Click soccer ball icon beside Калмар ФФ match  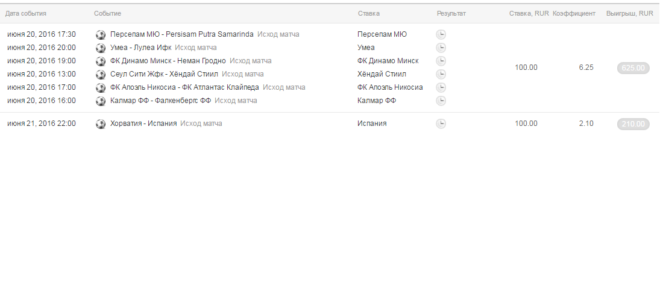point(101,101)
